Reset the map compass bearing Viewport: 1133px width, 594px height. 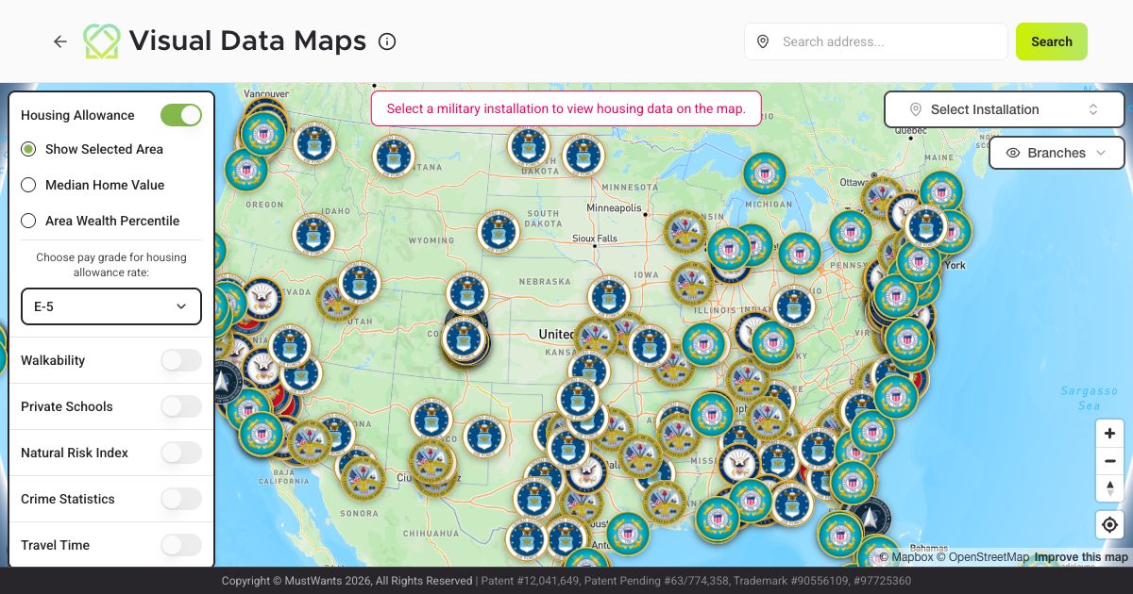coord(1109,487)
